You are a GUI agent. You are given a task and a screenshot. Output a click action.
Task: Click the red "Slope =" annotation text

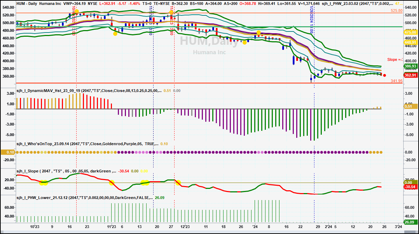click(395, 59)
